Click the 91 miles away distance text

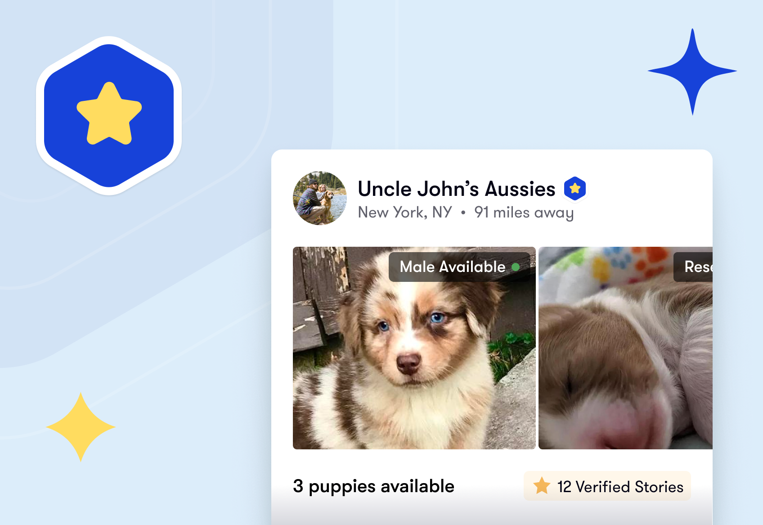pyautogui.click(x=524, y=212)
